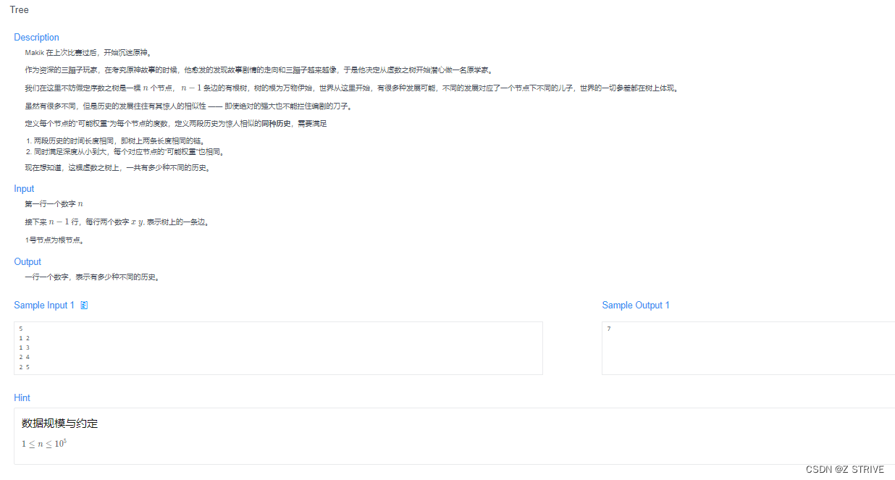895x480 pixels.
Task: Click the "Output" section heading
Action: point(28,262)
